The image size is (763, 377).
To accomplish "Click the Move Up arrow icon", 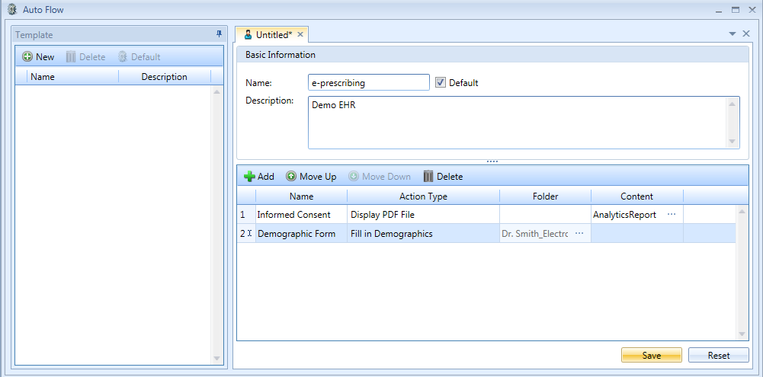I will 291,177.
